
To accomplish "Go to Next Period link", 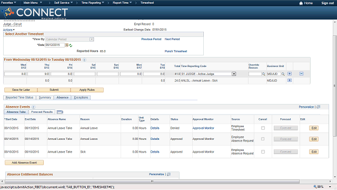I will tap(172, 39).
